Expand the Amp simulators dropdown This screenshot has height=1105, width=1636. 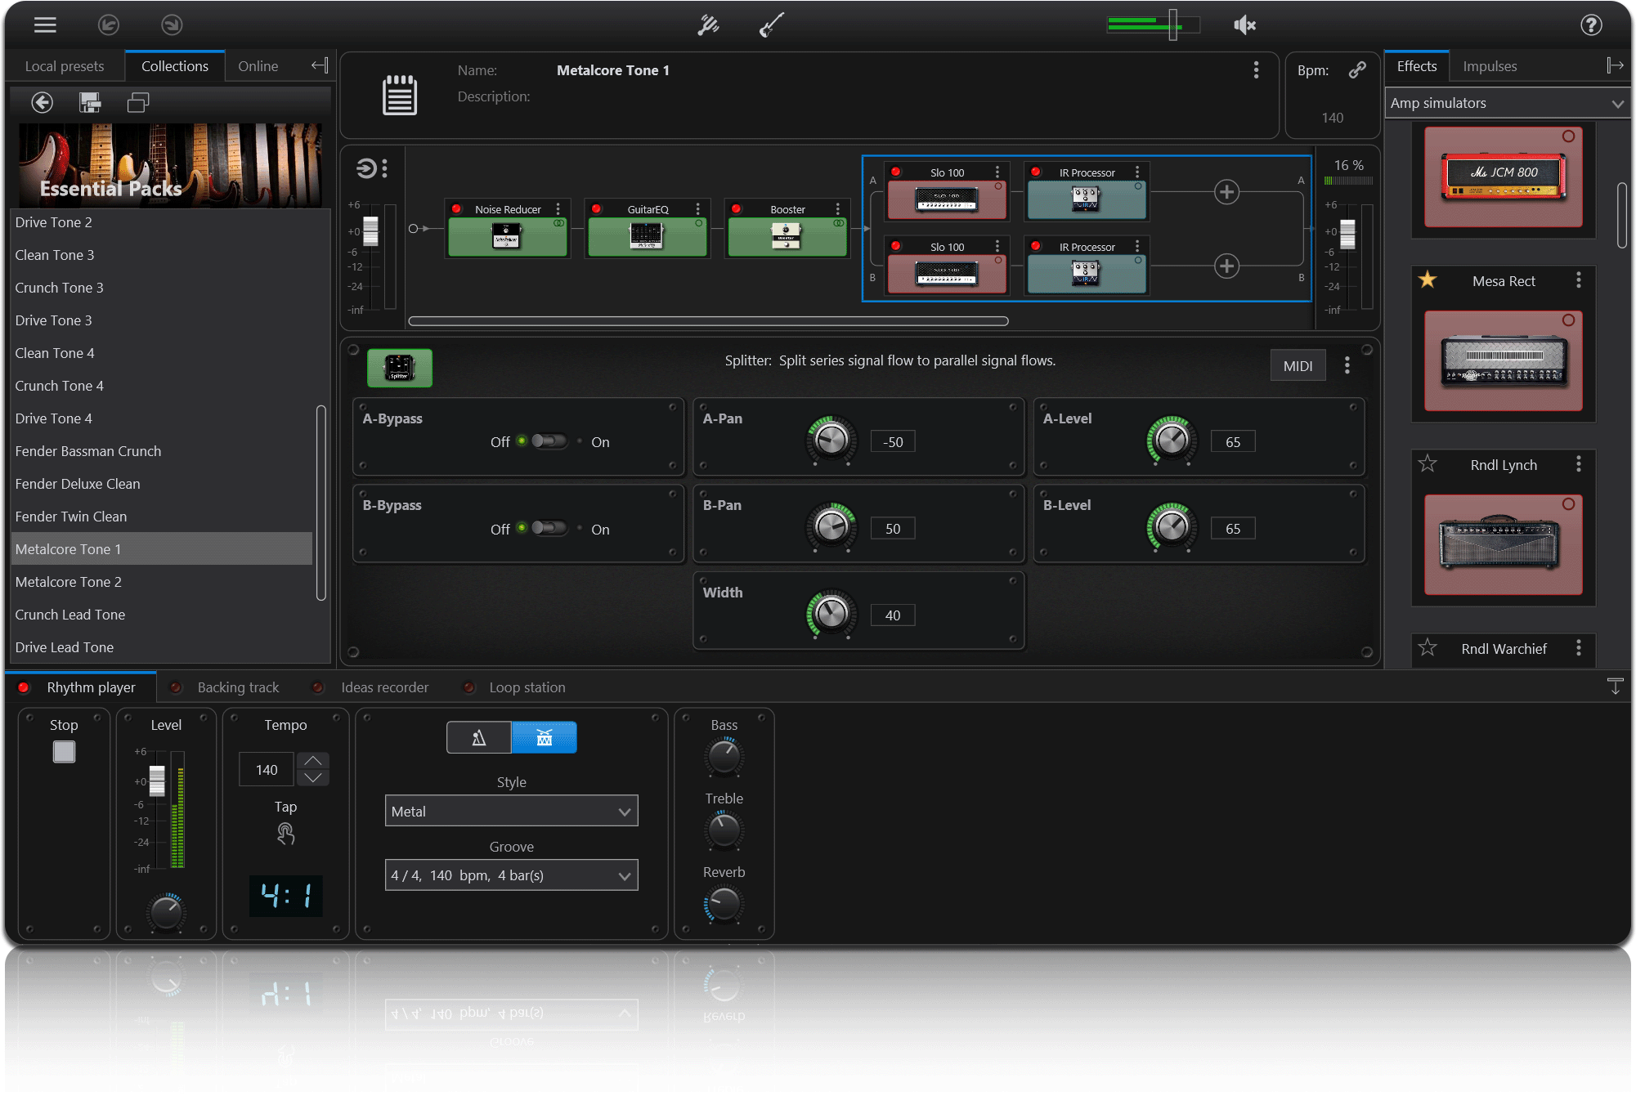1506,103
